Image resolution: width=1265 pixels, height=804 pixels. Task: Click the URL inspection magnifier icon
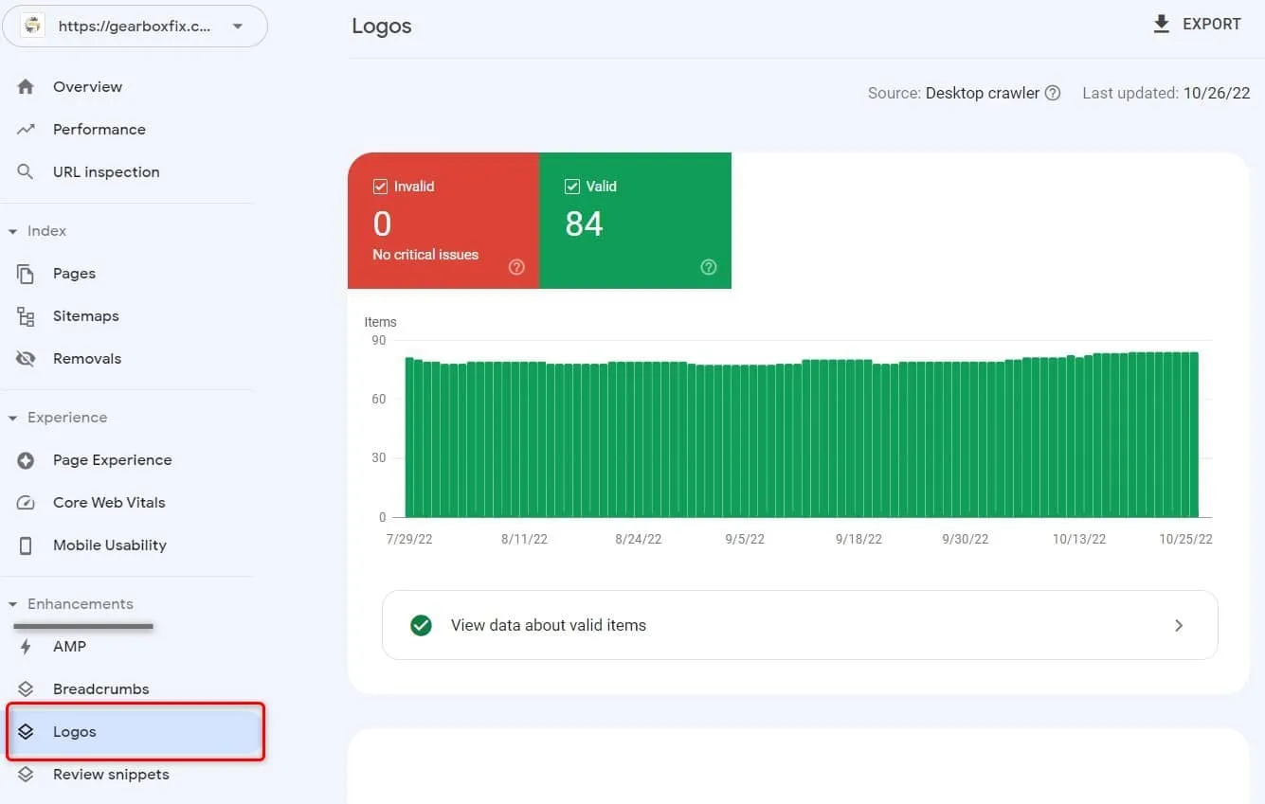(x=26, y=172)
